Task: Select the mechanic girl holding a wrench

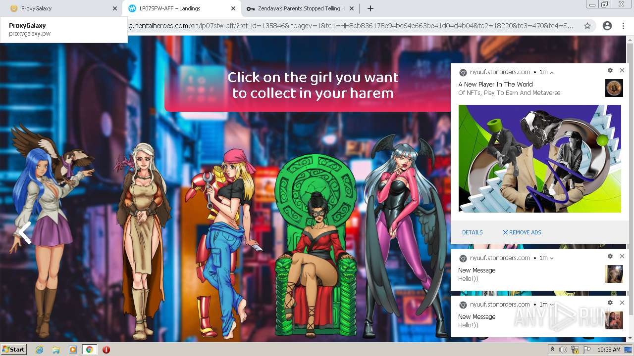Action: (x=224, y=242)
